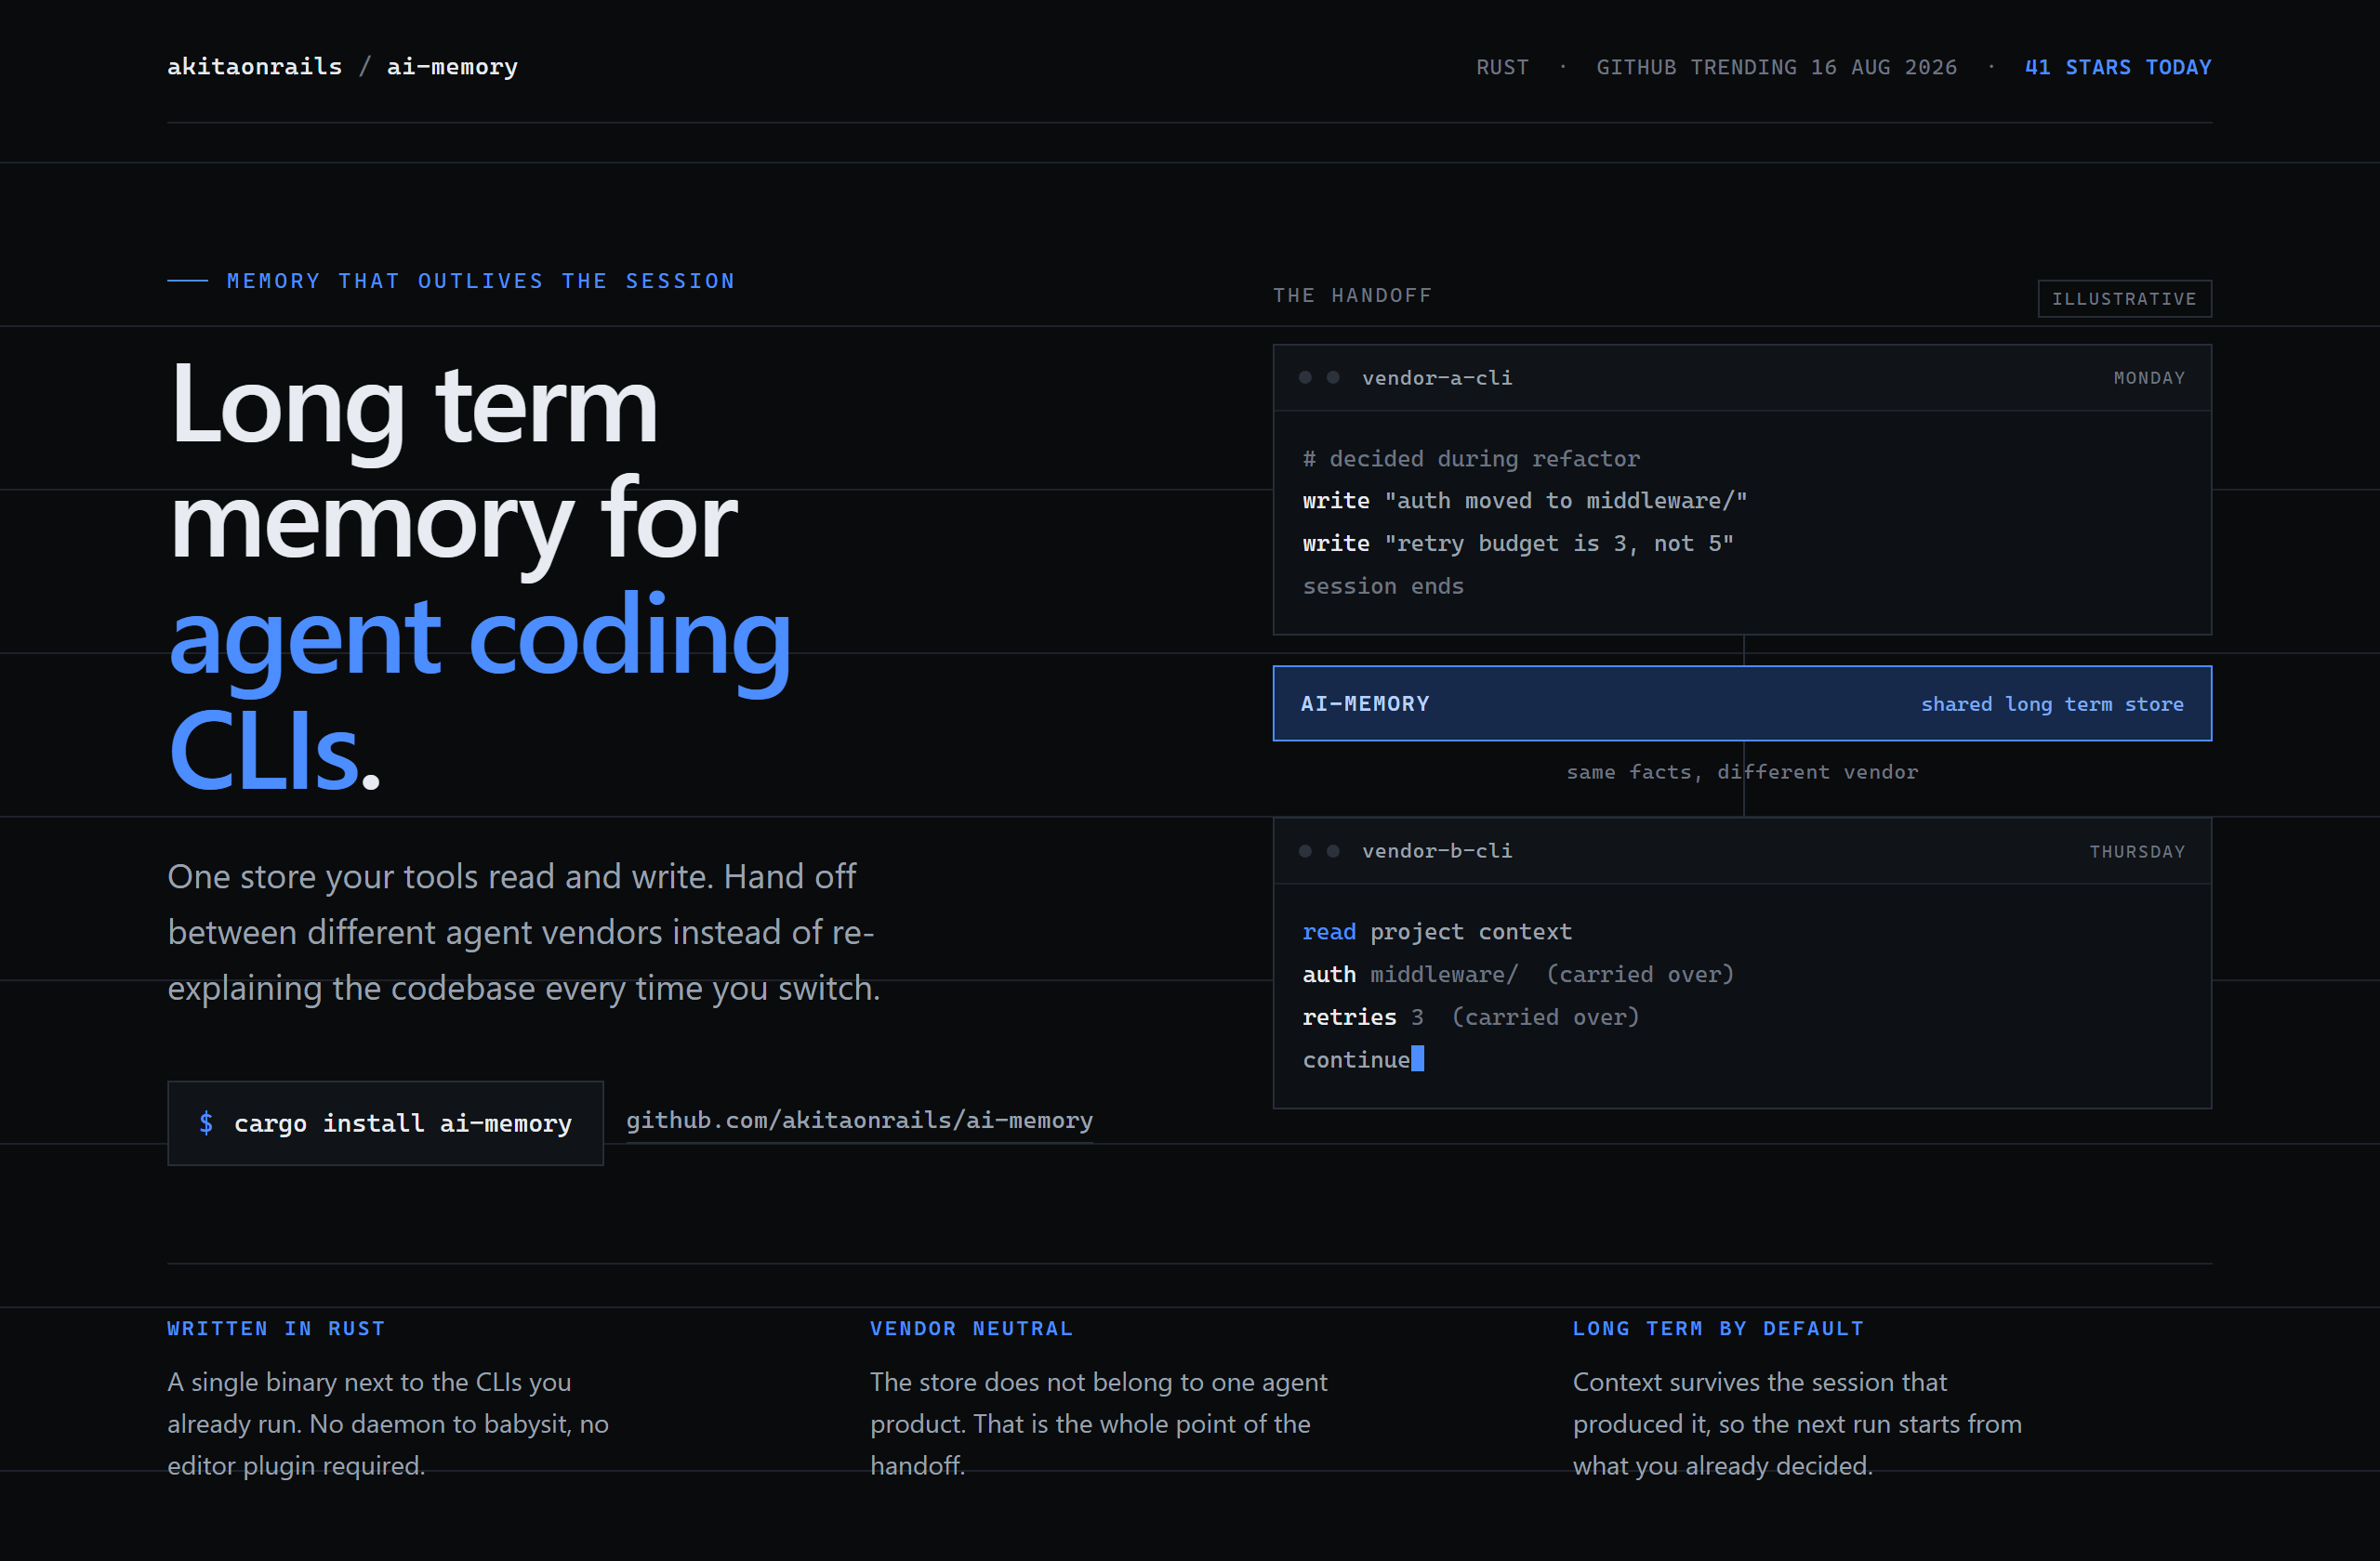2380x1561 pixels.
Task: Click the 'retries 3 (carried over)' line
Action: click(x=1471, y=1017)
